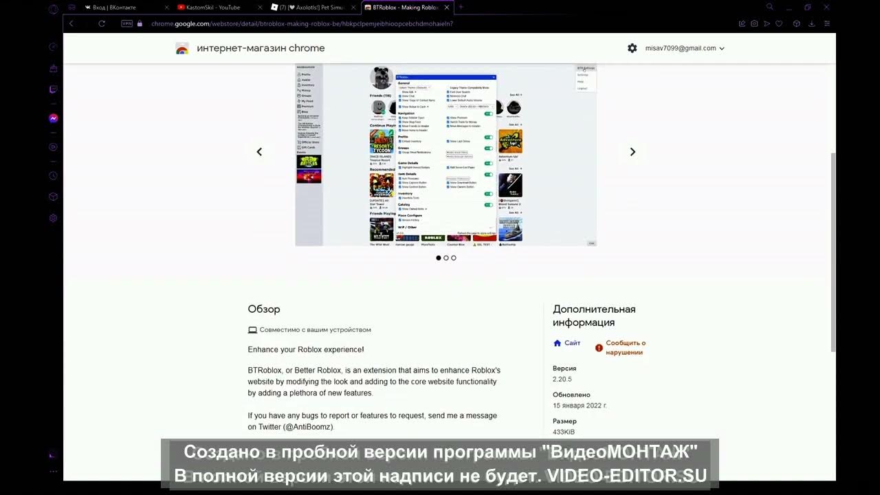Switch to the KastomSkil YouTube tab
Image resolution: width=880 pixels, height=495 pixels.
(x=219, y=7)
